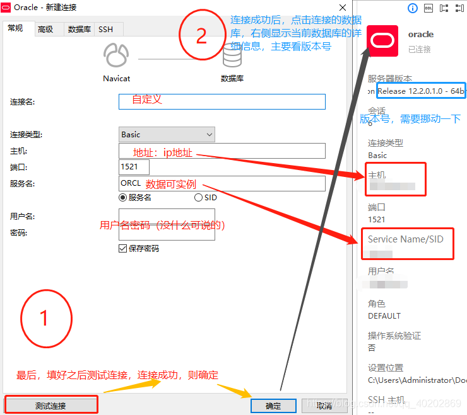Click the Basic connection type value in panel
The height and width of the screenshot is (415, 467).
(x=377, y=155)
